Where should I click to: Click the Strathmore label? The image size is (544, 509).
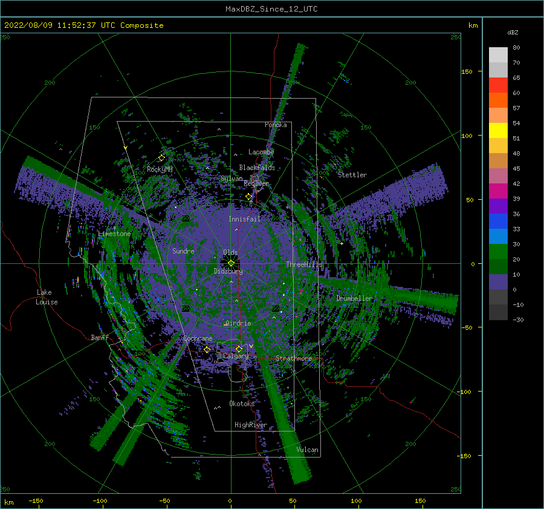(x=294, y=358)
